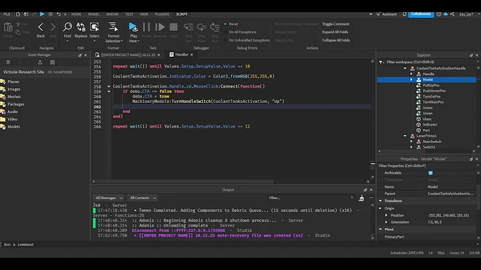Screen dimensions: 481x270
Task: Collapse the LaserPrime1 tree node
Action: click(x=405, y=136)
